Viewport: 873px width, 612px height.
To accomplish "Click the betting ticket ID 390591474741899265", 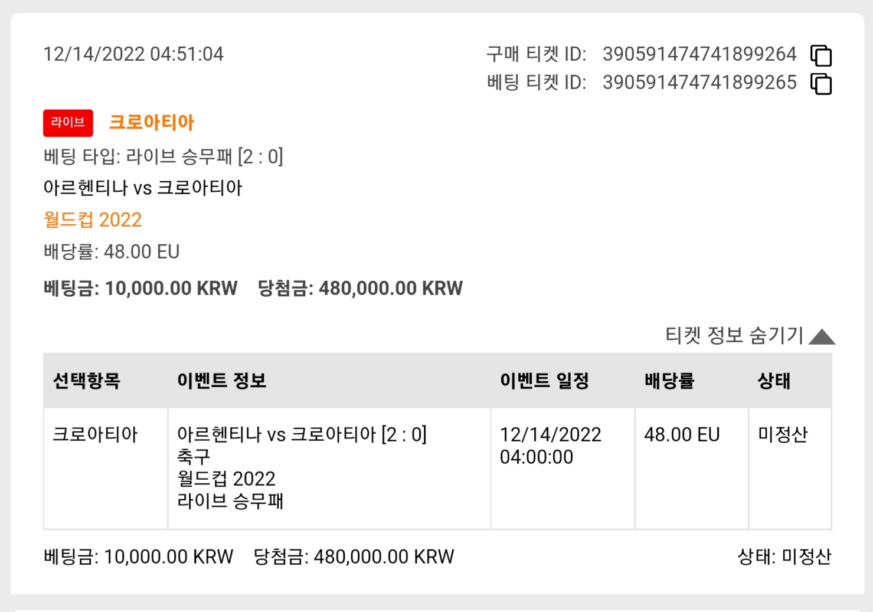I will click(x=699, y=83).
